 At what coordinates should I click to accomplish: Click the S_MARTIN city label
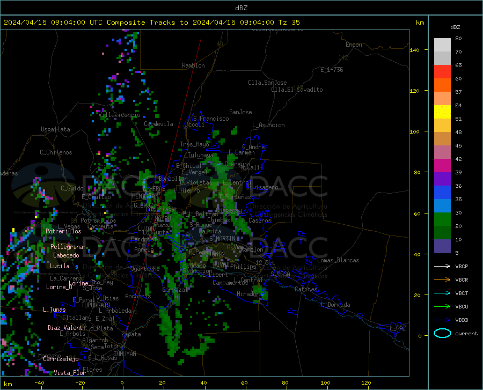(x=222, y=239)
